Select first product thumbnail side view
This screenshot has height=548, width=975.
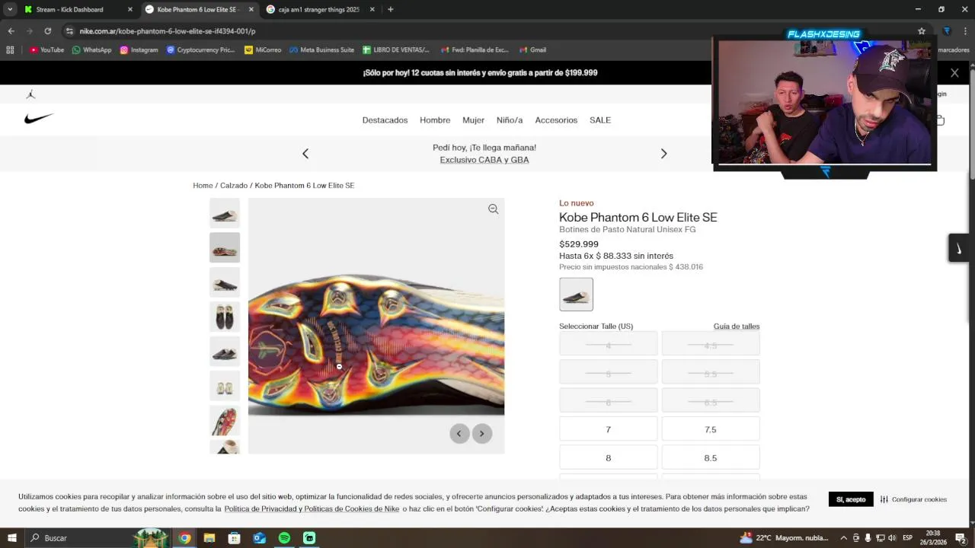225,213
